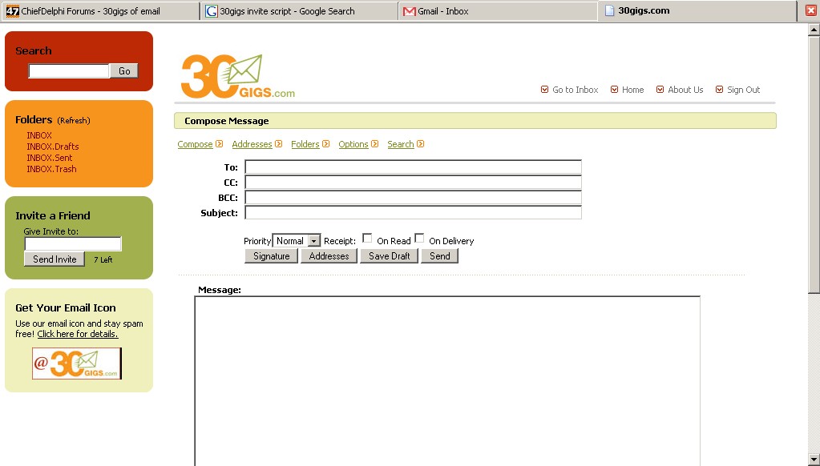The height and width of the screenshot is (466, 820).
Task: Click the Save Draft button
Action: (x=389, y=256)
